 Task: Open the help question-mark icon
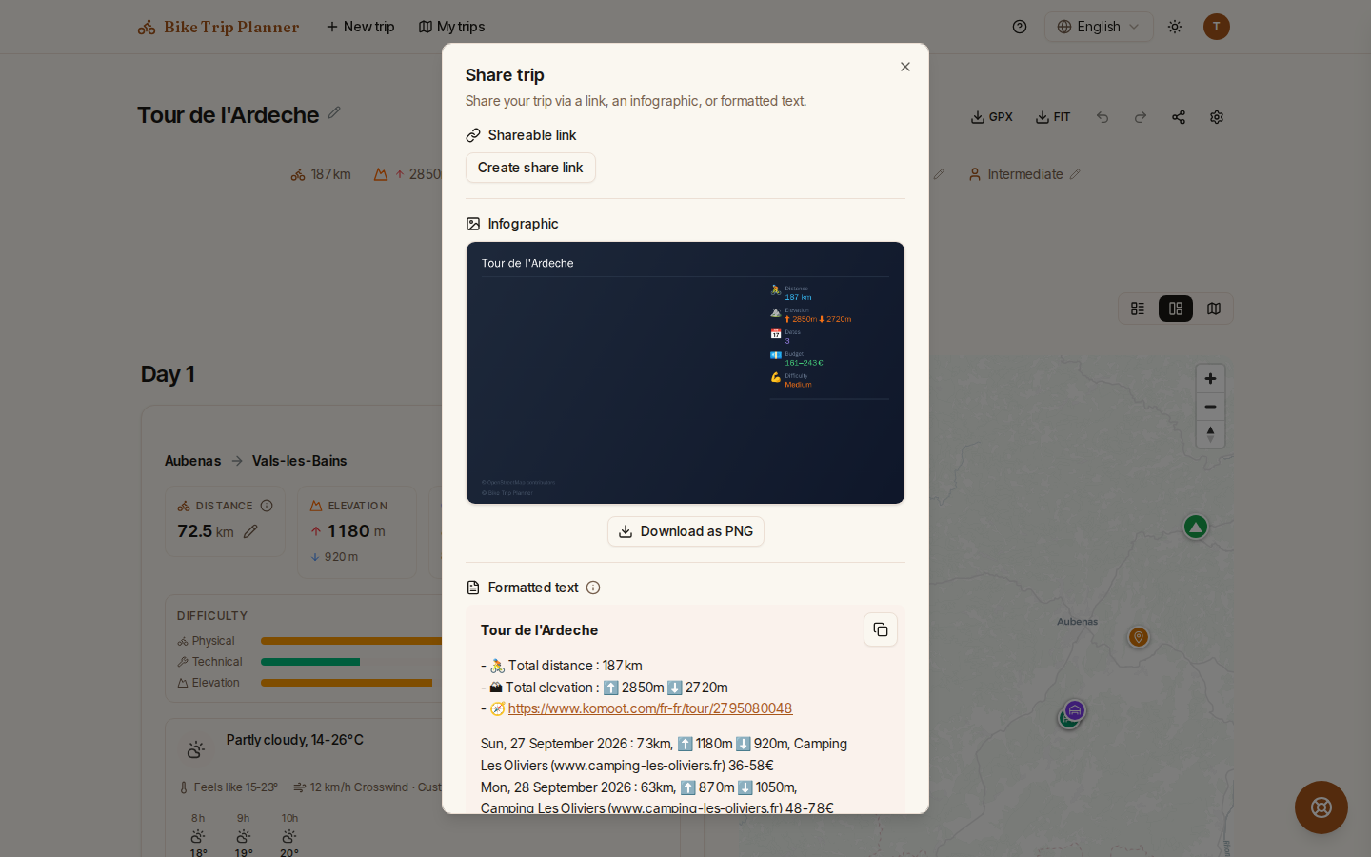[x=1020, y=27]
